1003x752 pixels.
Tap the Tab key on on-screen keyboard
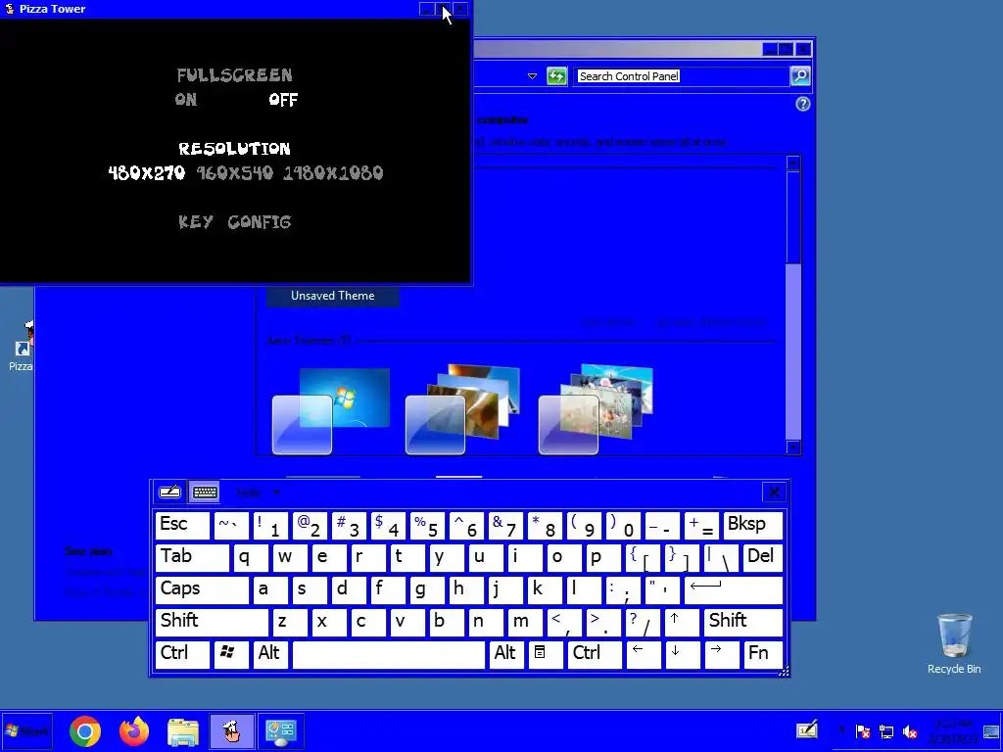(192, 557)
